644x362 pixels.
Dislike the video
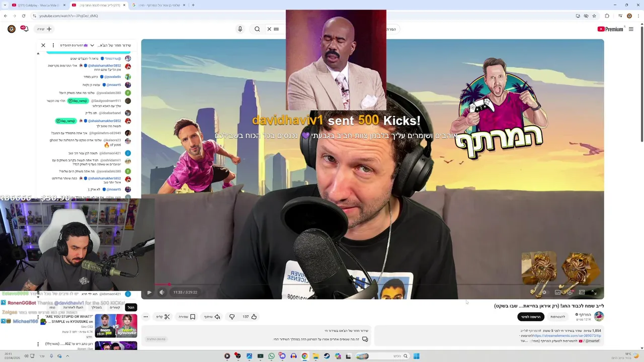click(232, 317)
